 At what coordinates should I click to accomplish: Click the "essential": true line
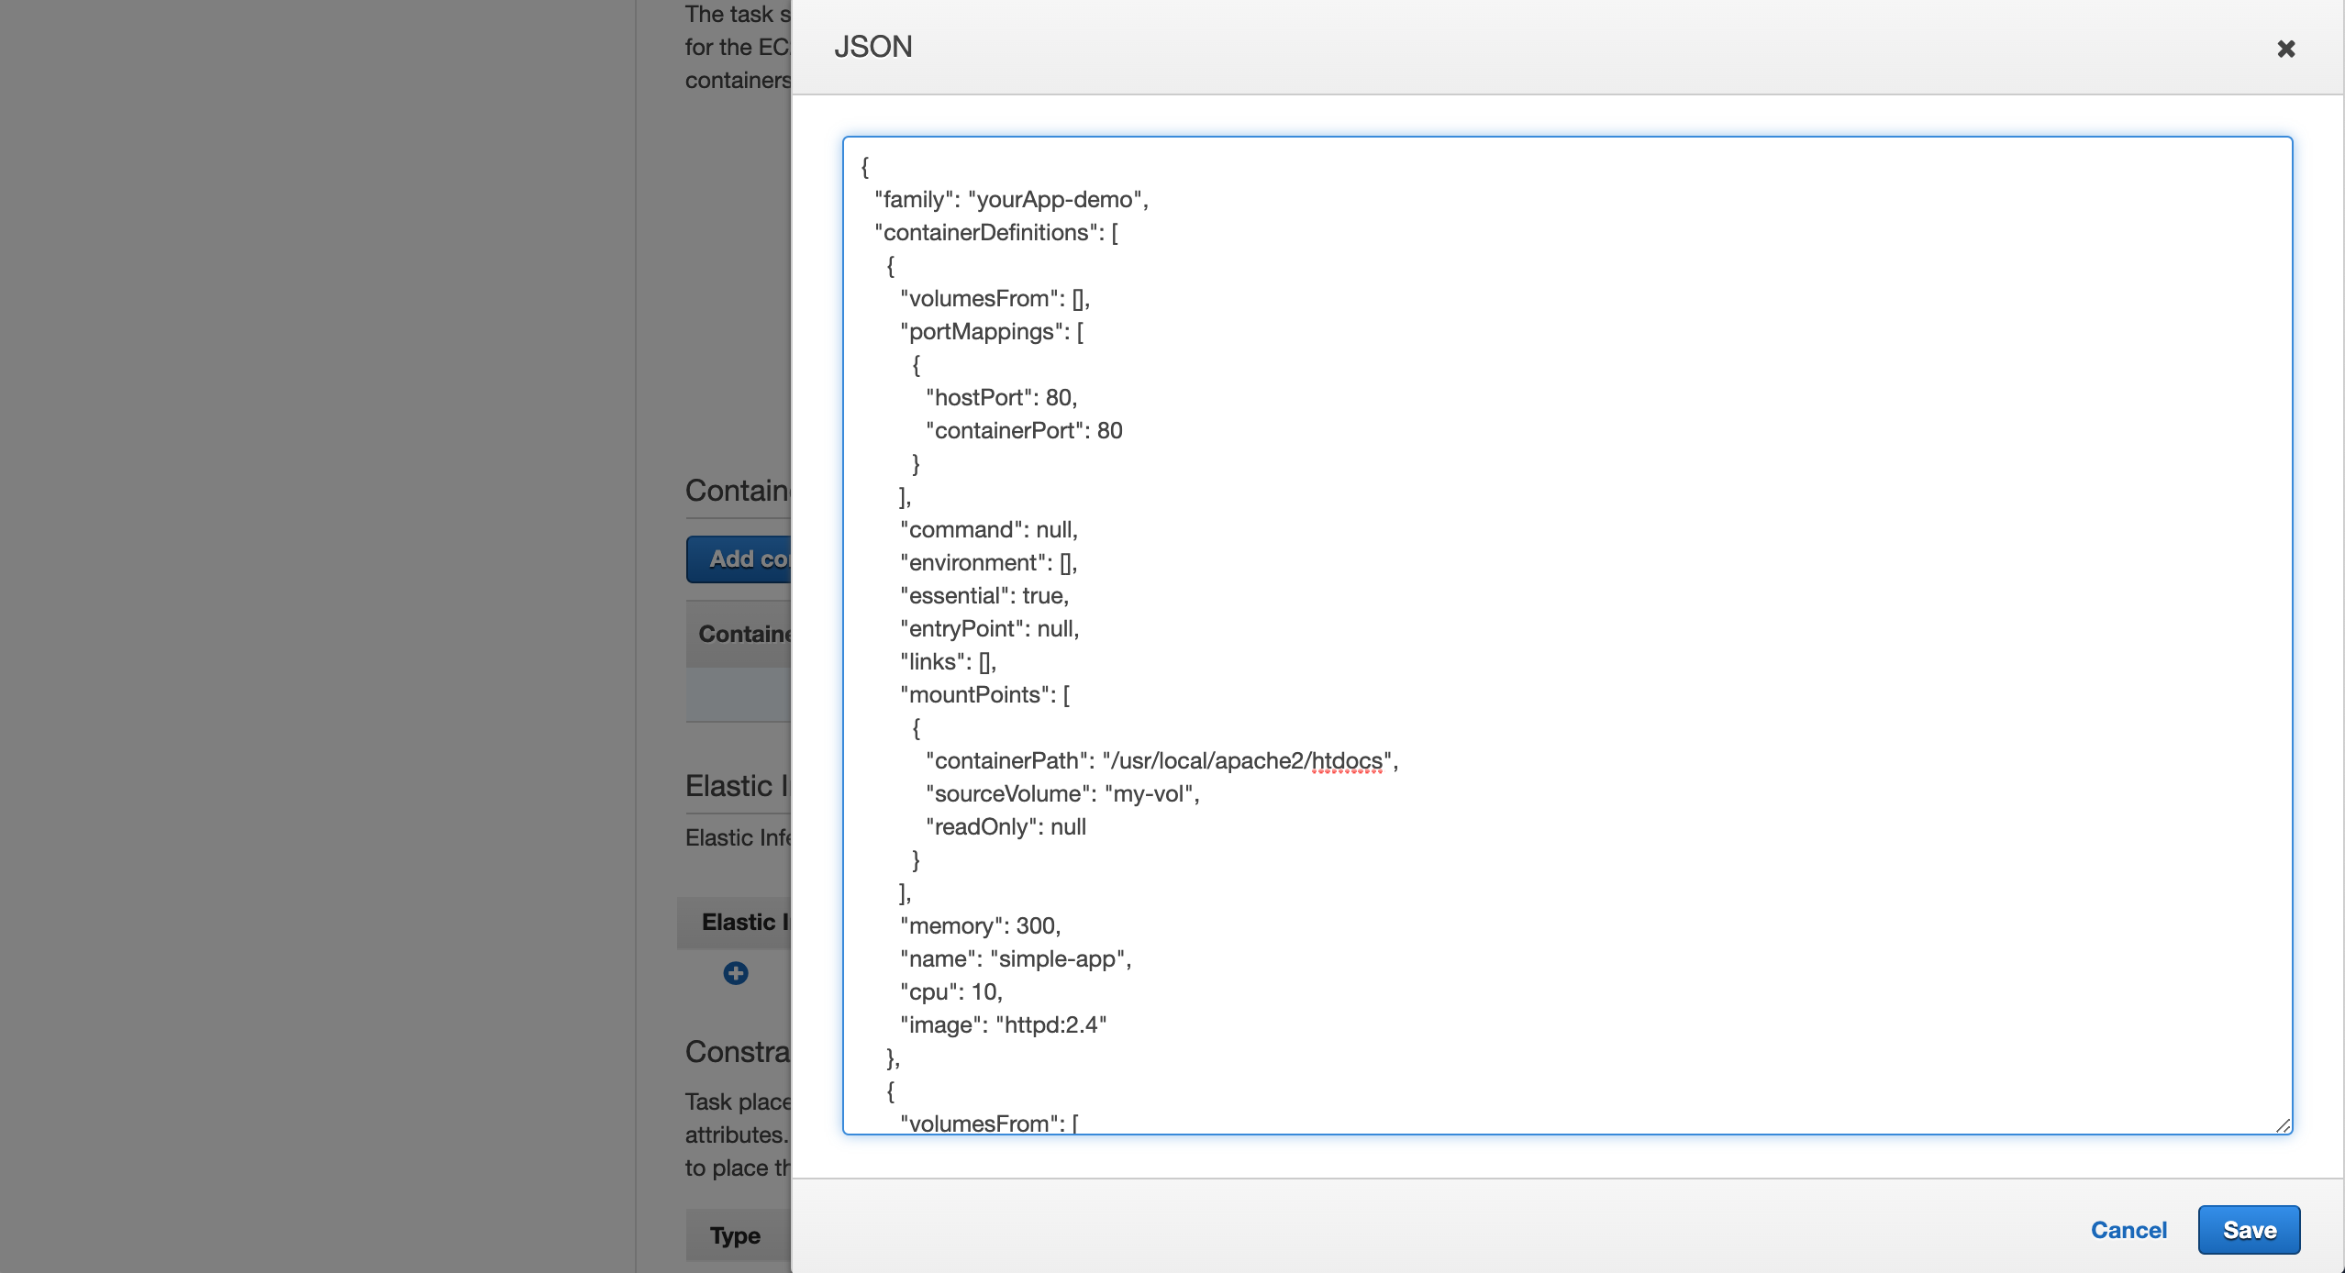(984, 596)
